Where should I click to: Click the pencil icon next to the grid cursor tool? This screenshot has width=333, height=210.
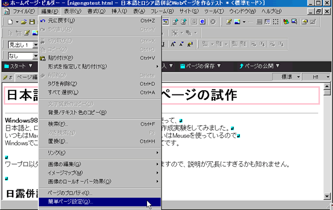(x=27, y=33)
